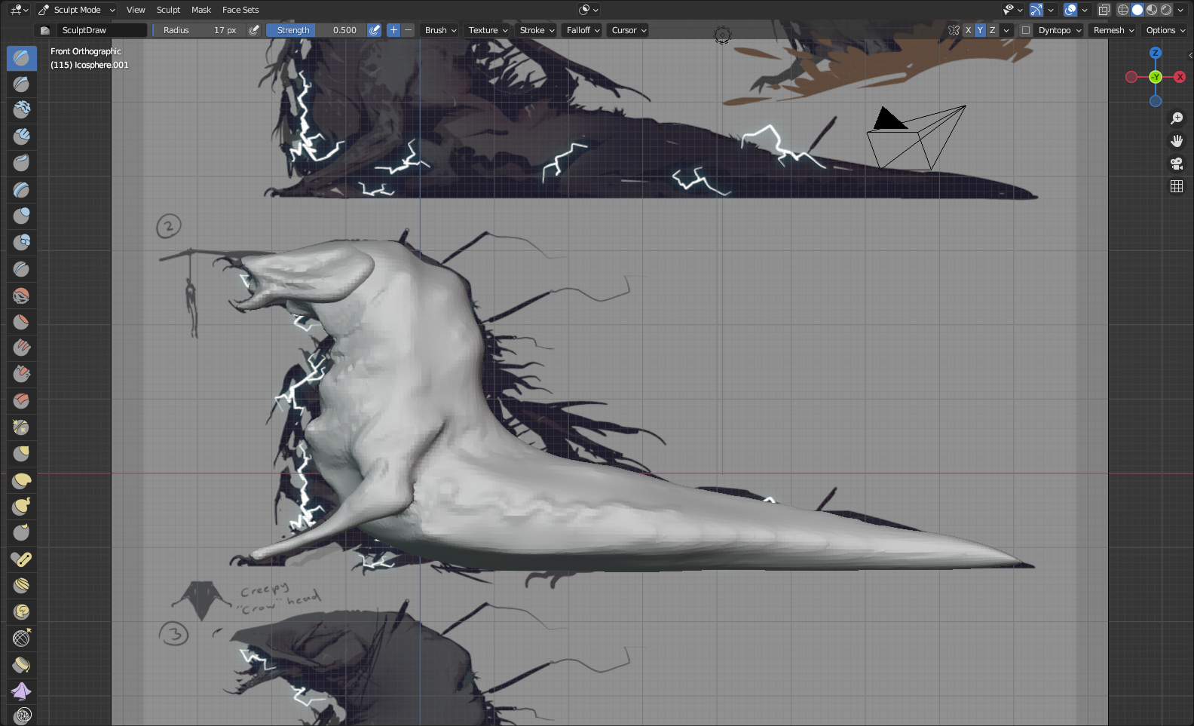1194x726 pixels.
Task: Select the Crease brush tool
Action: pyautogui.click(x=22, y=269)
